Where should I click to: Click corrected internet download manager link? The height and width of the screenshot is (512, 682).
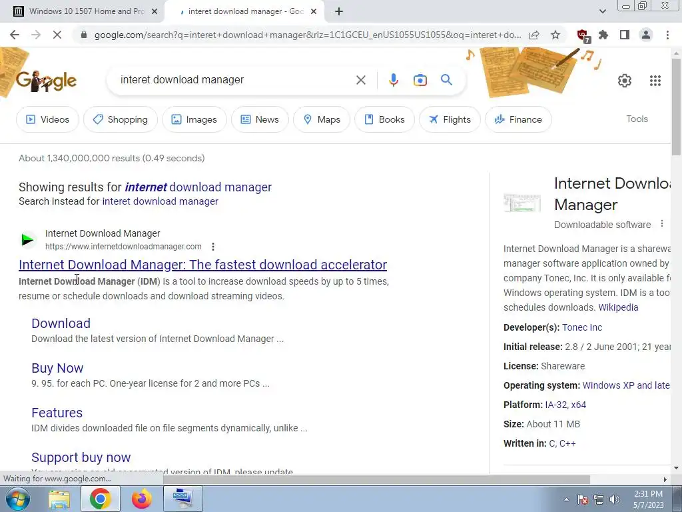tap(198, 187)
